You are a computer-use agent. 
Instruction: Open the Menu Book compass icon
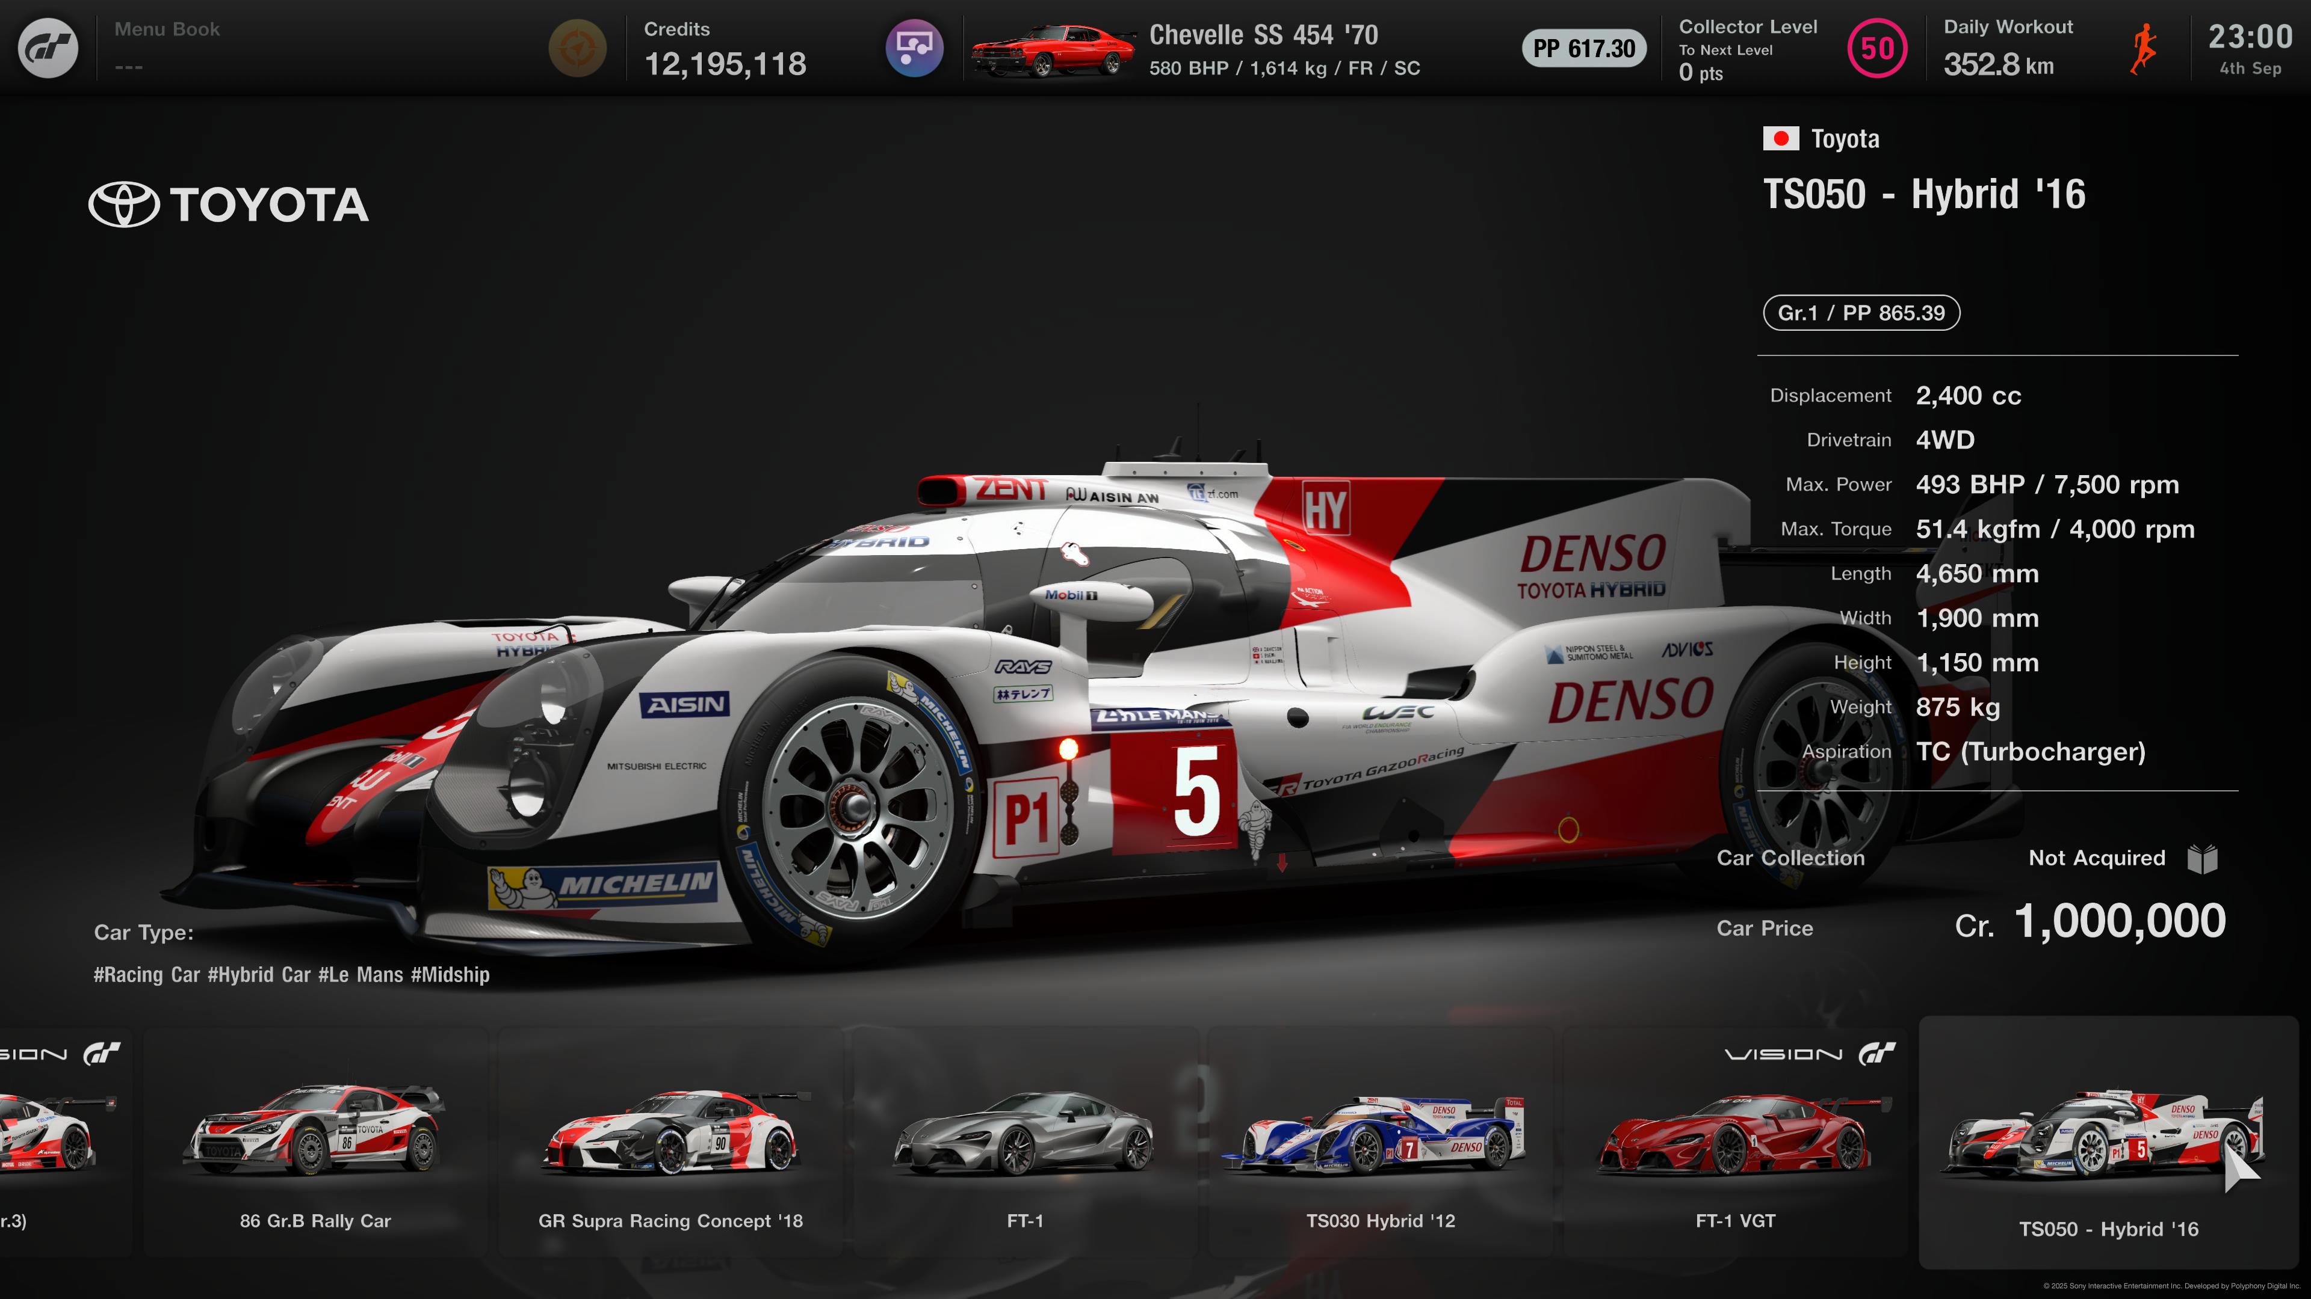577,48
